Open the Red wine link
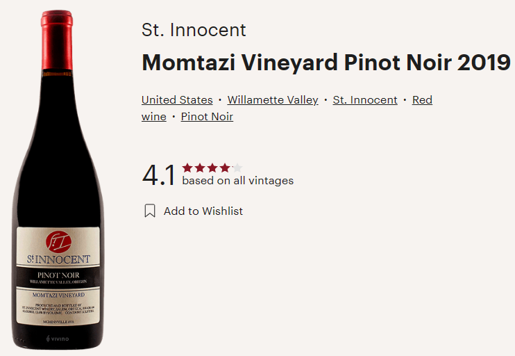Image resolution: width=515 pixels, height=356 pixels. coord(422,100)
